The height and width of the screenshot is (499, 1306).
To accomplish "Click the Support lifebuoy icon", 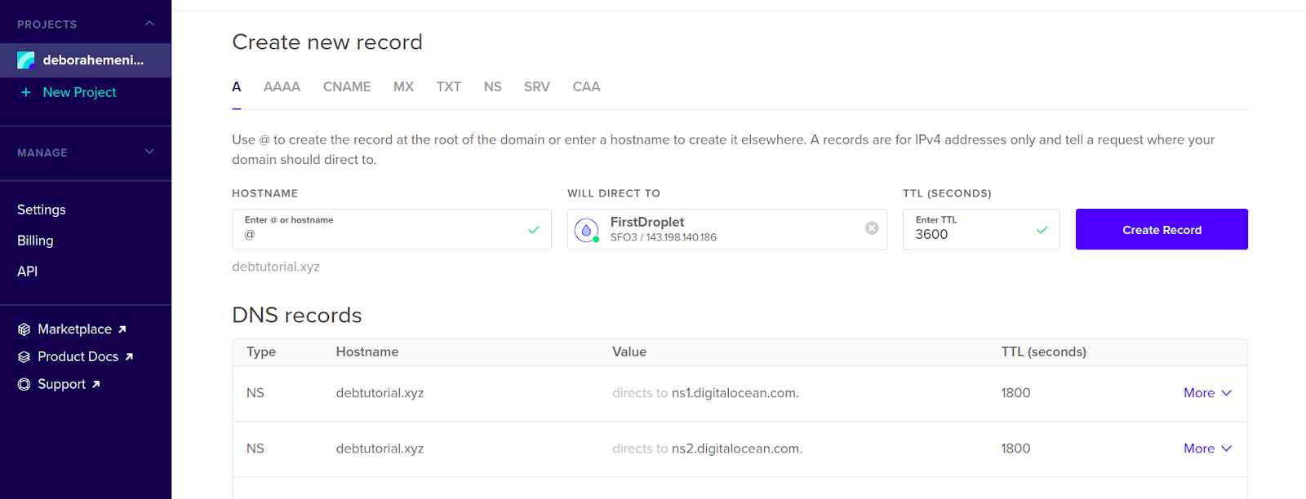I will click(x=24, y=384).
